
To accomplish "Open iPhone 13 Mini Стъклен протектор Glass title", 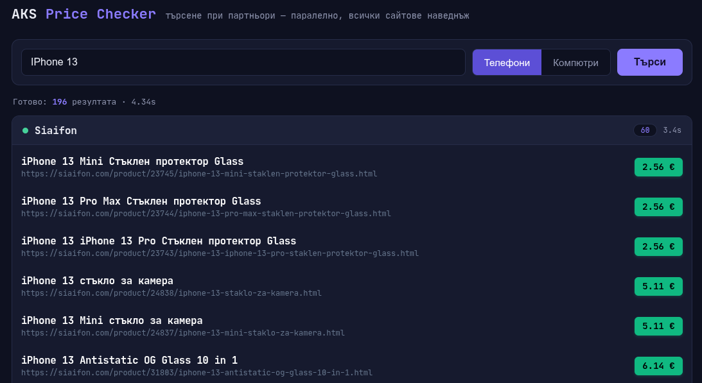I will coord(132,162).
